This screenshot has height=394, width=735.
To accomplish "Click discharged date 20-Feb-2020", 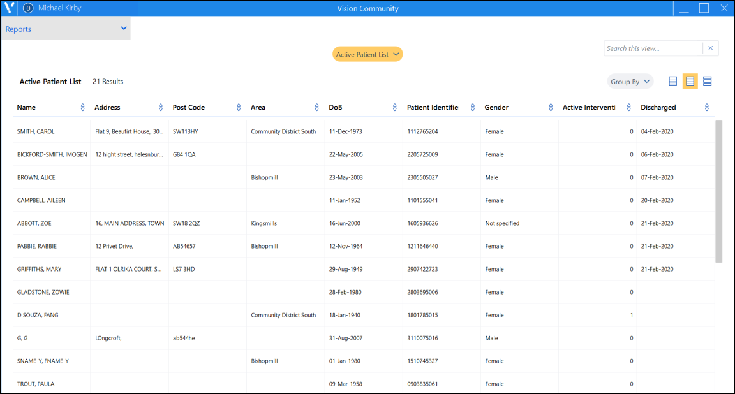I will pos(657,201).
